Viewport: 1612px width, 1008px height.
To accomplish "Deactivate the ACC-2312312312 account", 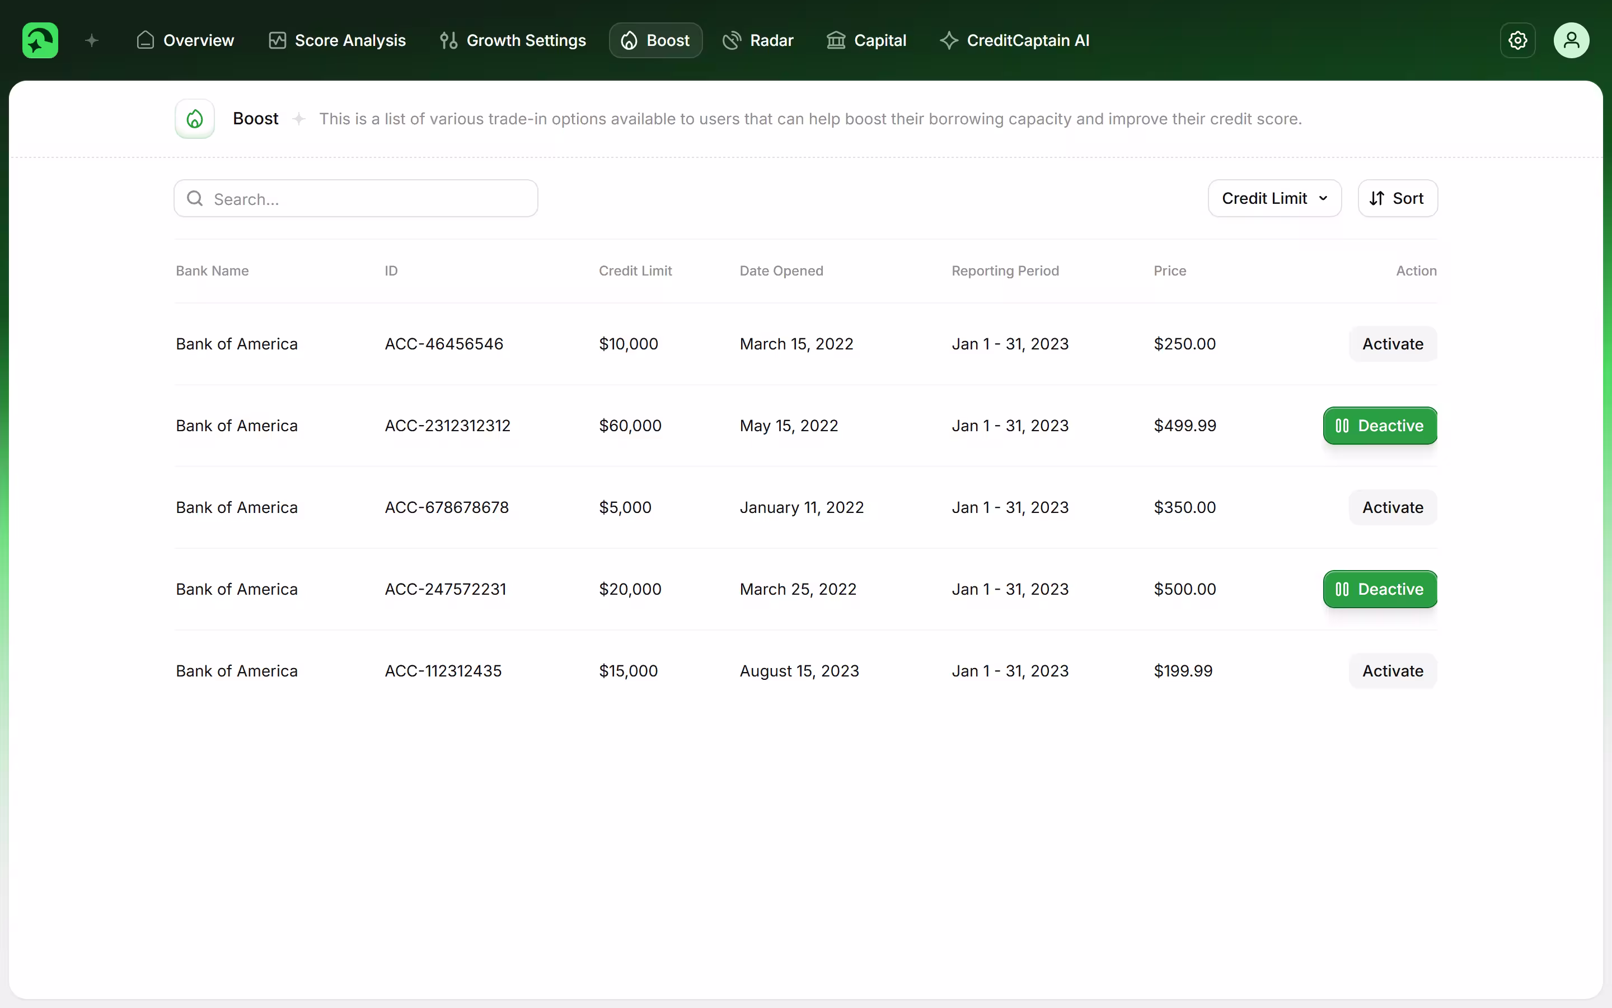I will point(1380,426).
